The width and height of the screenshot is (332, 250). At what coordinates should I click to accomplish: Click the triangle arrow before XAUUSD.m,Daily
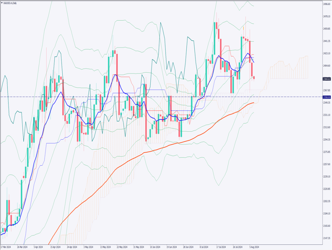(x=2, y=3)
